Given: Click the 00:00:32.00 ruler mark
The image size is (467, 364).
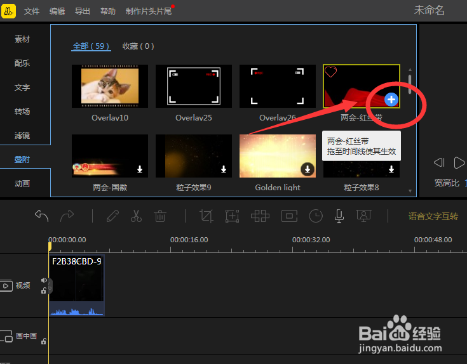Looking at the screenshot, I should point(311,240).
